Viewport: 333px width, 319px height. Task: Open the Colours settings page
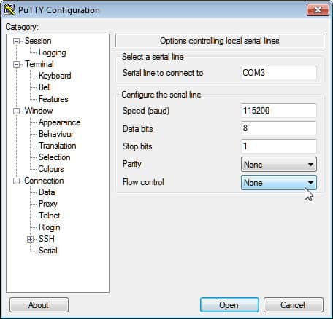pos(51,169)
